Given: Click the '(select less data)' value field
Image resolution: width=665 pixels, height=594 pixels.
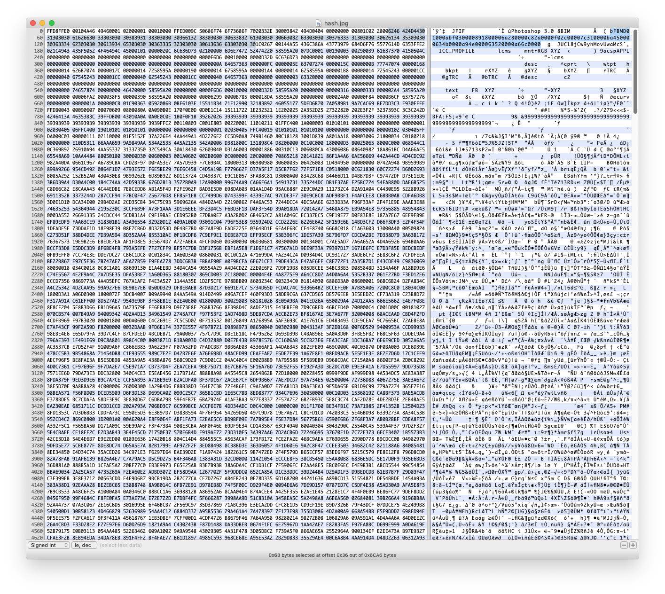Looking at the screenshot, I should point(121,545).
